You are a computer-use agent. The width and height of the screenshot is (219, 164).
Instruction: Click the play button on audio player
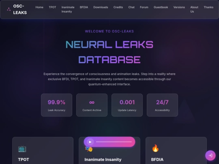[90, 142]
